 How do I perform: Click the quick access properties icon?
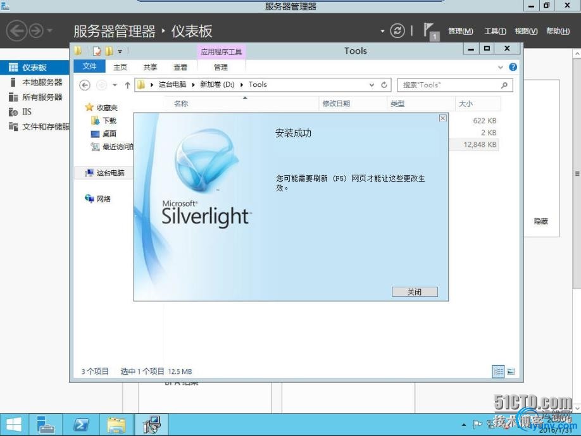pyautogui.click(x=97, y=51)
